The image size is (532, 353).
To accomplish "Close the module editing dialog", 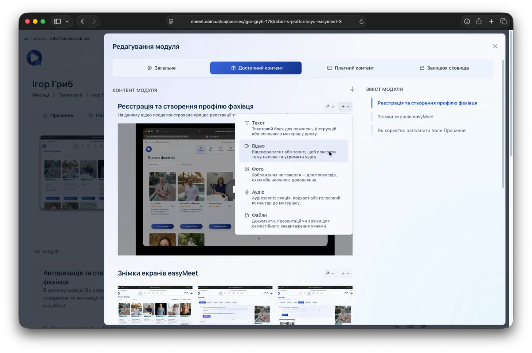I will click(x=495, y=47).
